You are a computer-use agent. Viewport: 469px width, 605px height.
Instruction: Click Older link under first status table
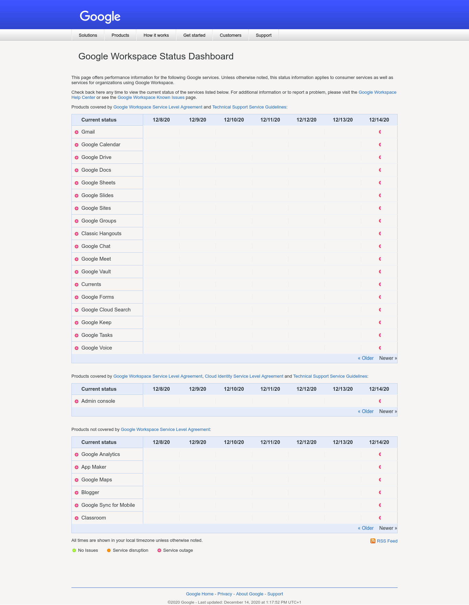(x=366, y=358)
